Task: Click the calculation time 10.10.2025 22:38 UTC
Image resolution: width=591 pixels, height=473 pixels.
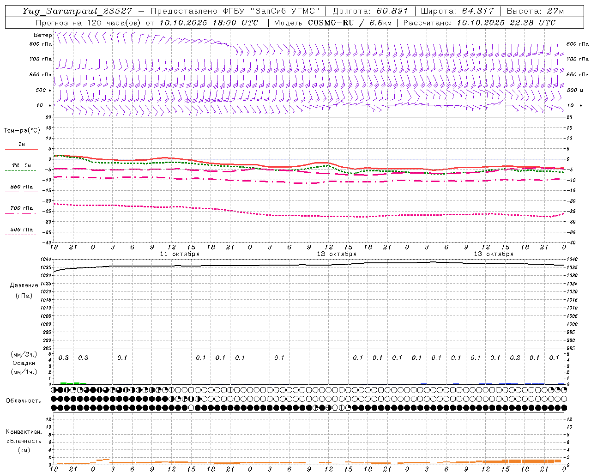Action: pyautogui.click(x=506, y=23)
